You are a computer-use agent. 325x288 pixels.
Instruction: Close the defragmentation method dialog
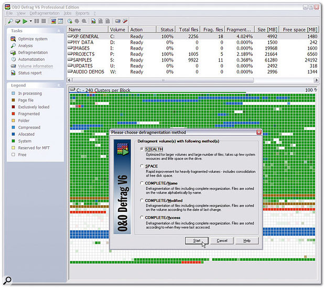point(259,132)
